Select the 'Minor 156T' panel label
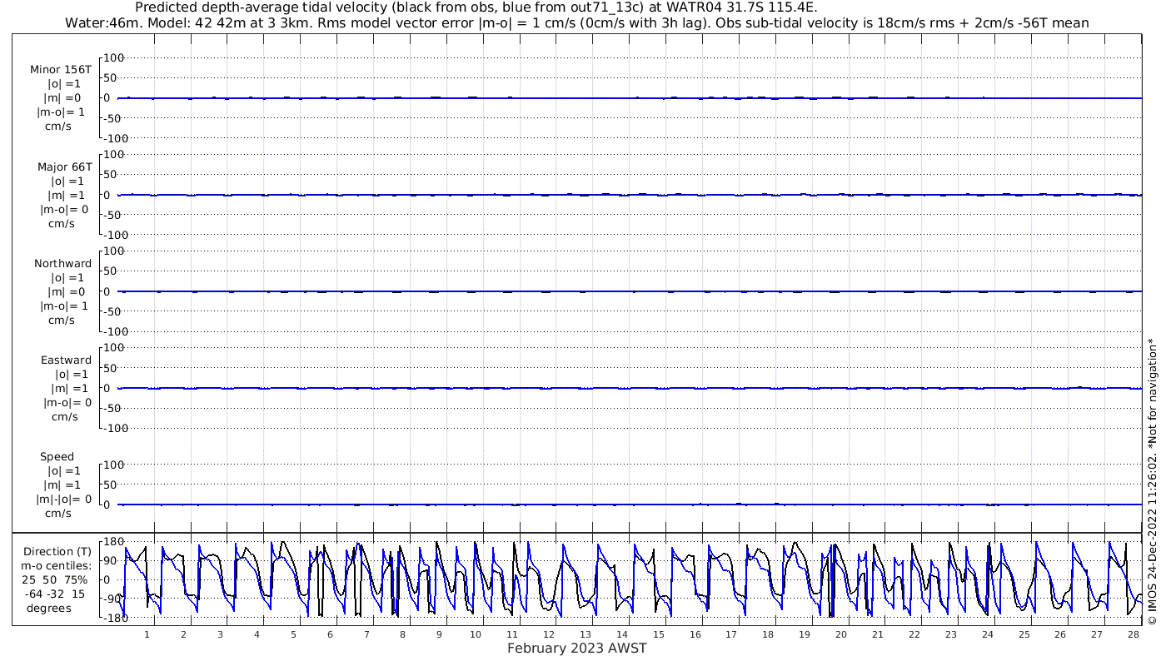Viewport: 1166px width, 666px height. (x=61, y=70)
